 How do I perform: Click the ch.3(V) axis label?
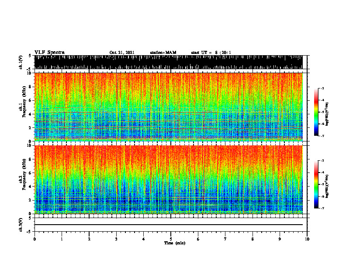click(x=21, y=225)
